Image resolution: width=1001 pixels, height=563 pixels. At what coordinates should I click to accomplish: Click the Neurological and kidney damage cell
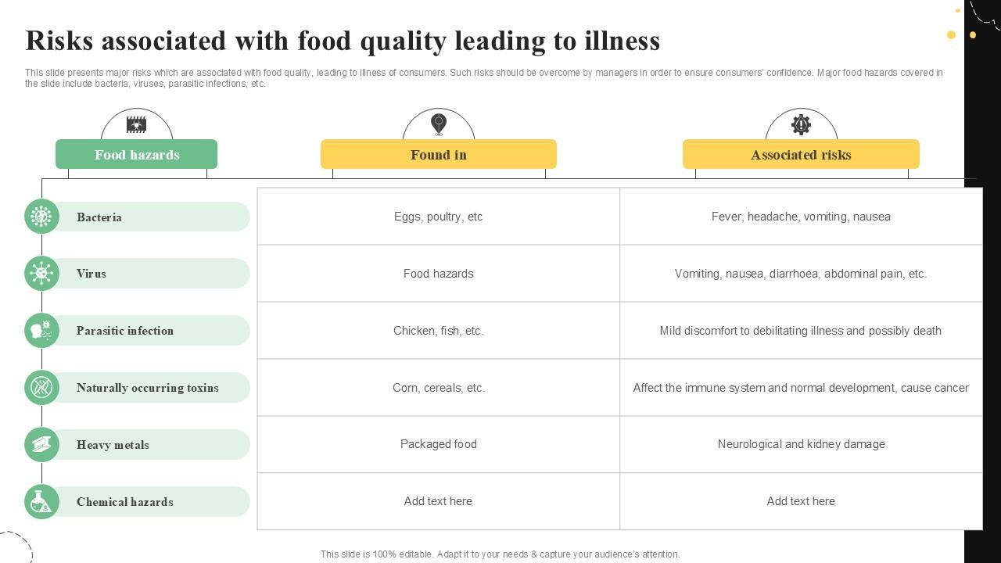[801, 444]
